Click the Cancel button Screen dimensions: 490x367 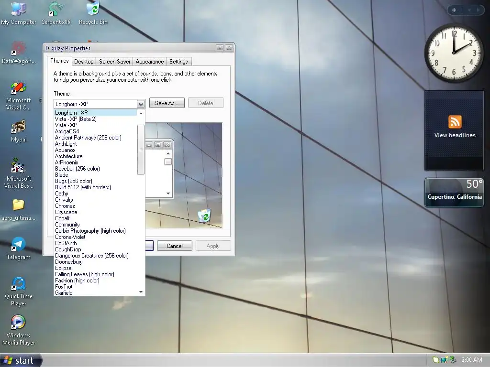174,246
